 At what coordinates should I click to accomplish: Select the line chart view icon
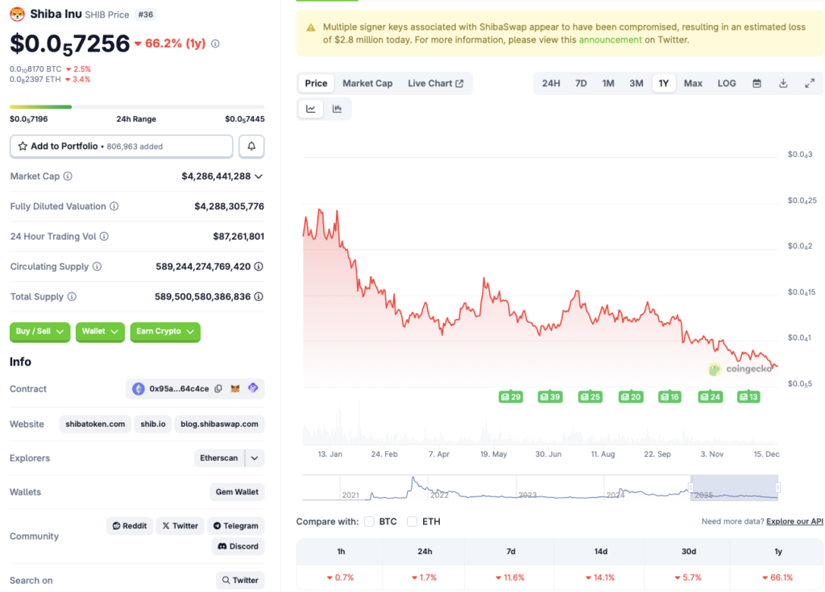[x=310, y=109]
